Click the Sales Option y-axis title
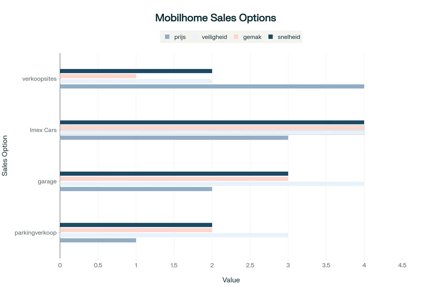This screenshot has height=287, width=431. tap(5, 156)
